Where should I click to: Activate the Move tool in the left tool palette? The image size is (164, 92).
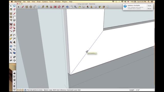tap(11, 25)
